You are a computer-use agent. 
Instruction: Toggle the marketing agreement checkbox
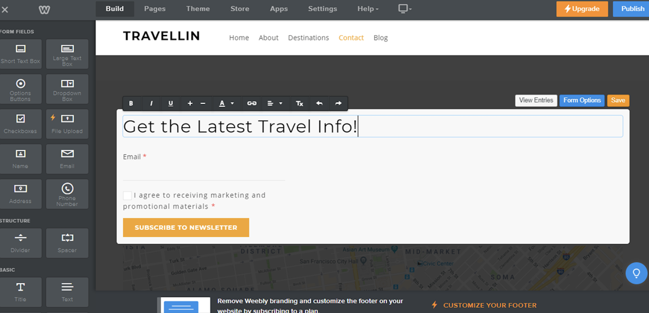pyautogui.click(x=127, y=195)
